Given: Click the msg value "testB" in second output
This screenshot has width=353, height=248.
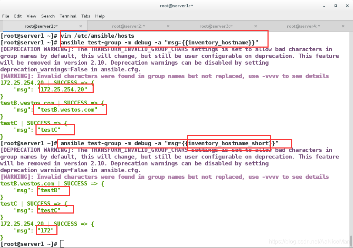Looking at the screenshot, I should pyautogui.click(x=49, y=190).
